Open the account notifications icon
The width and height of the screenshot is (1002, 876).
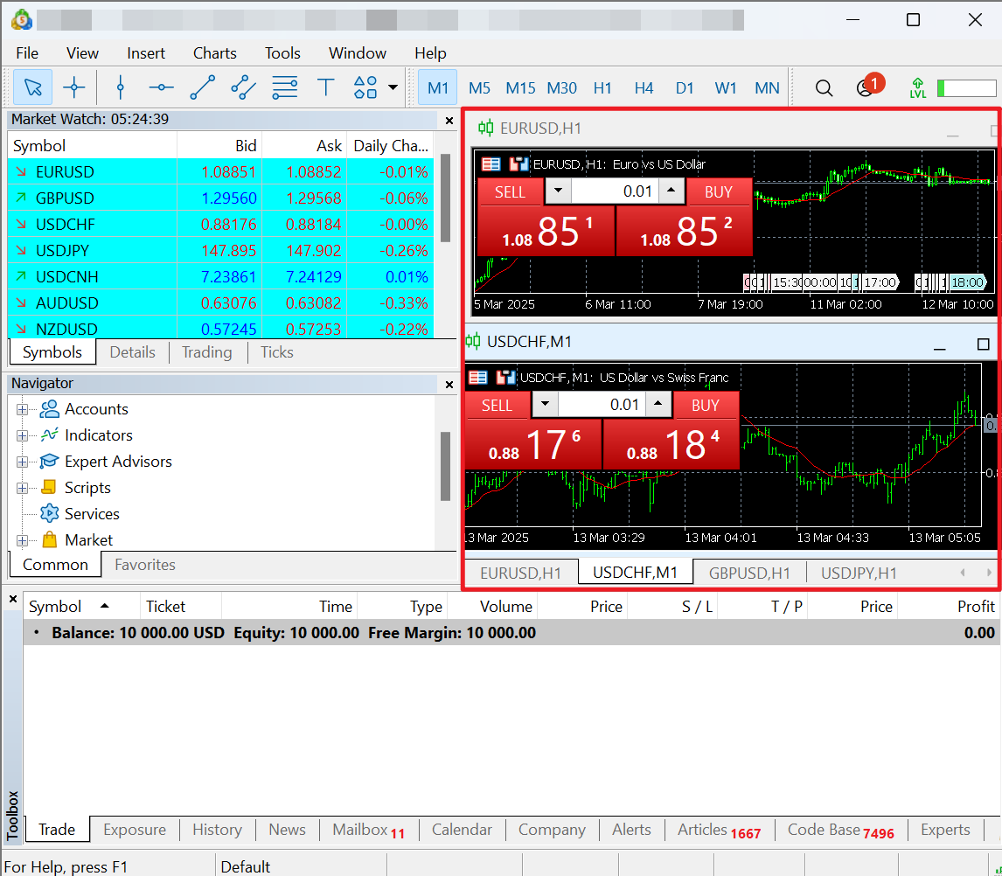(x=866, y=87)
